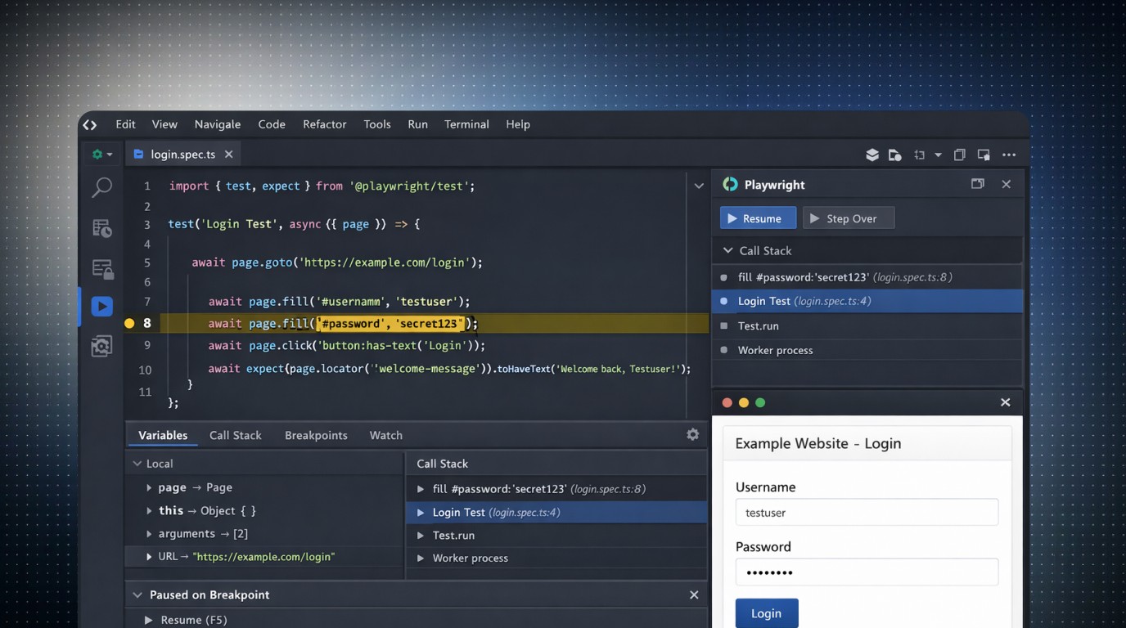Click the Step Over button

[x=848, y=218]
